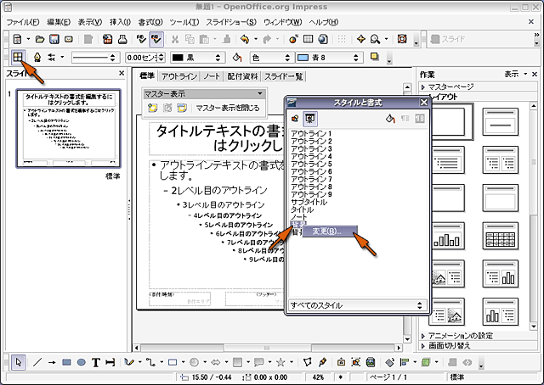Select the Ellipse drawing tool
The height and width of the screenshot is (385, 544).
click(x=82, y=362)
